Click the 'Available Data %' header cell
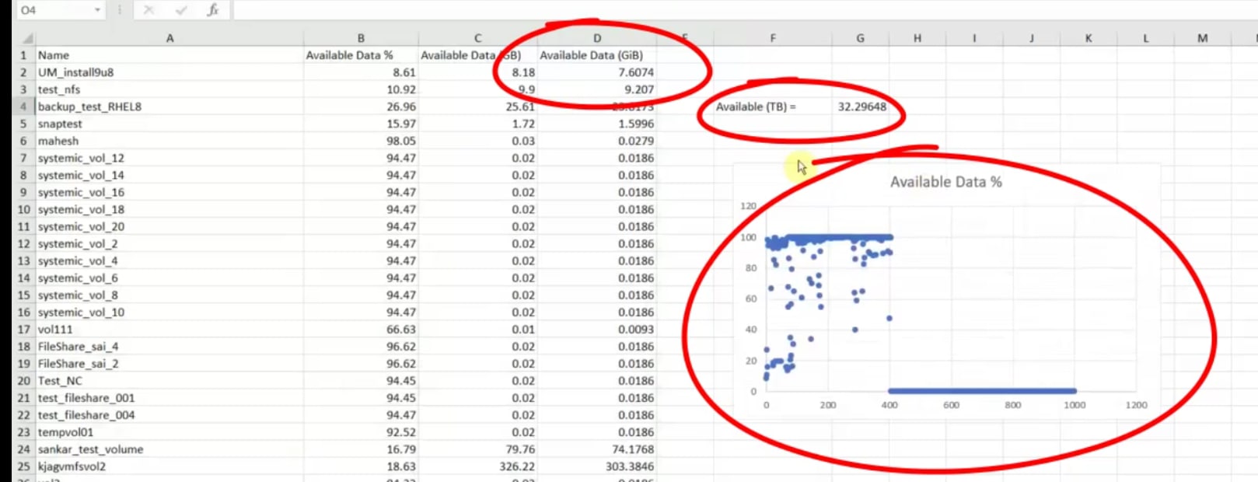The image size is (1258, 482). tap(361, 55)
